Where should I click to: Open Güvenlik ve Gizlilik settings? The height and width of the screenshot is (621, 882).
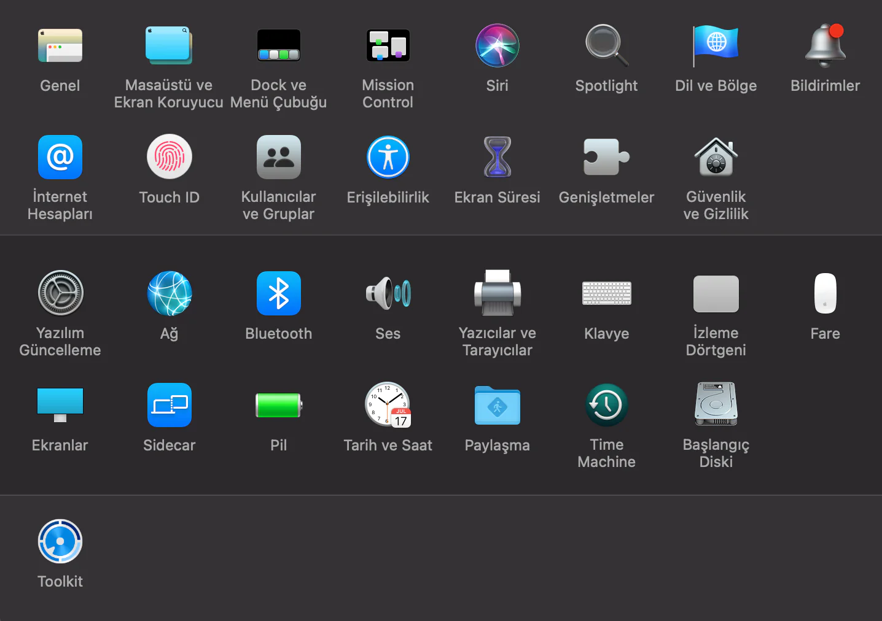point(716,157)
